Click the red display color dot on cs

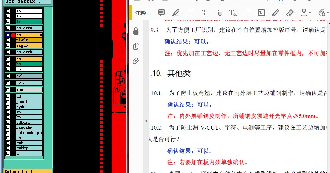tap(13, 35)
